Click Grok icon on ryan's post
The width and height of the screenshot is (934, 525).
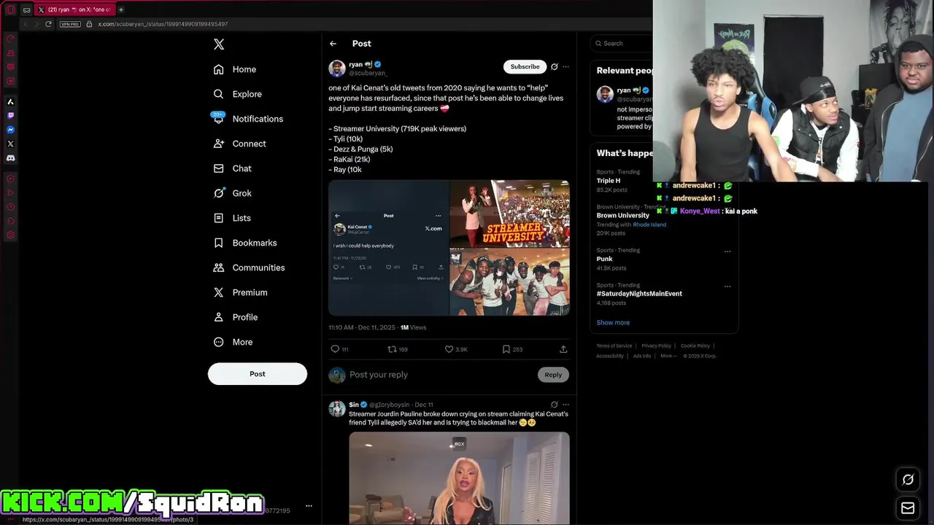point(554,66)
